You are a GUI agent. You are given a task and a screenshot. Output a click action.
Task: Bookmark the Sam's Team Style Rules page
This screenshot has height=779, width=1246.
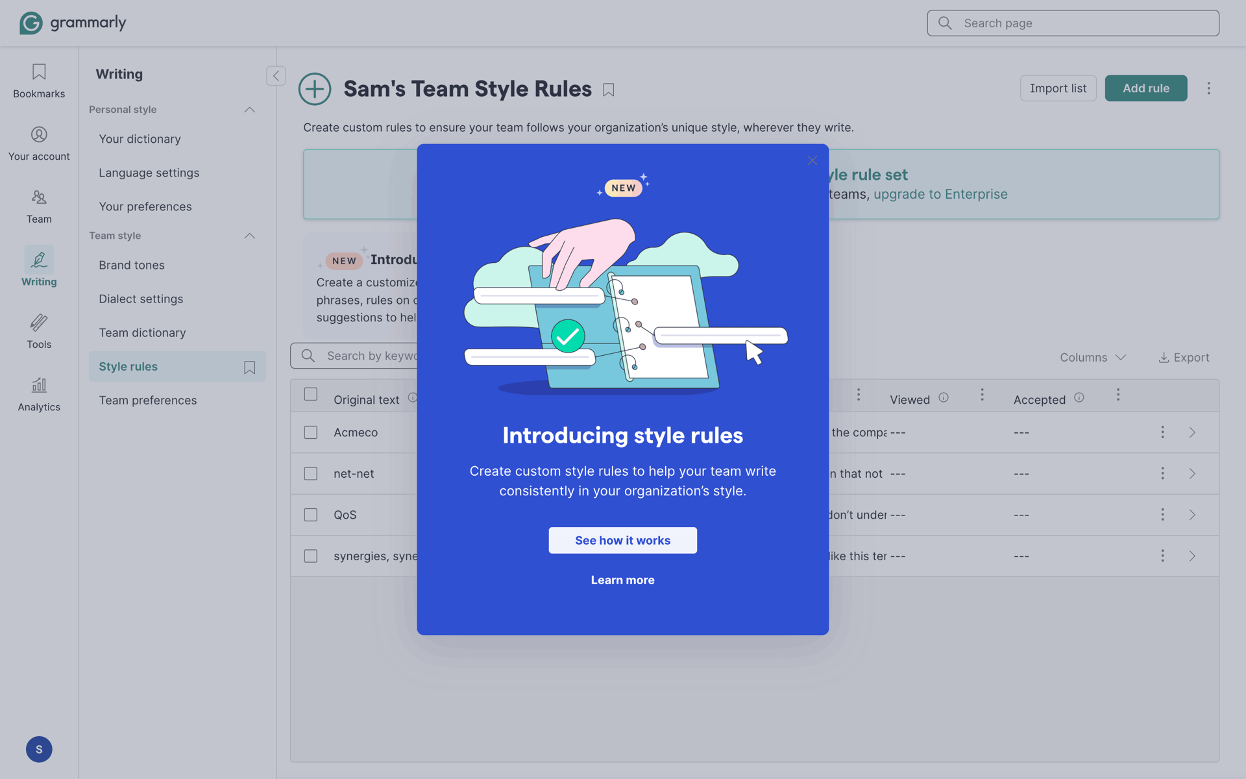pos(609,90)
